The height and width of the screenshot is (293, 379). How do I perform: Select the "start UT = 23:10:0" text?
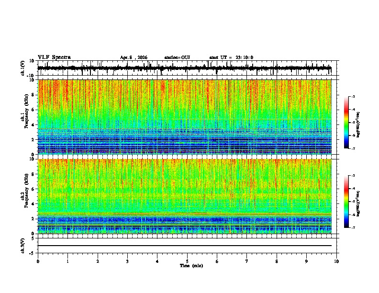pos(231,57)
